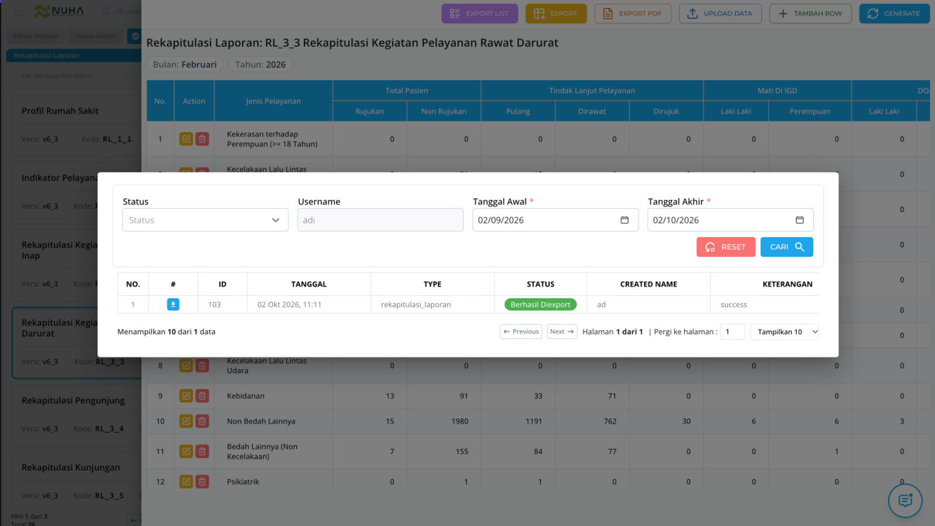935x526 pixels.
Task: Edit the Kekerasan terhadap Perempuan row
Action: coord(186,139)
